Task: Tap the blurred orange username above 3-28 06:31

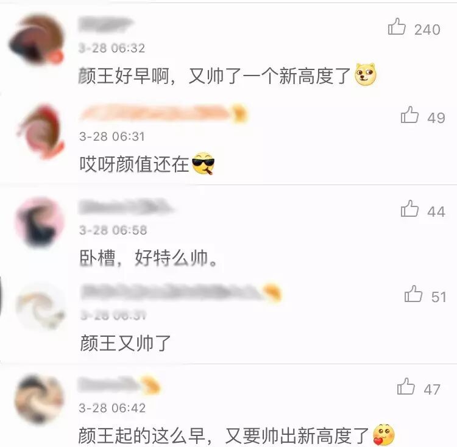Action: tap(163, 113)
